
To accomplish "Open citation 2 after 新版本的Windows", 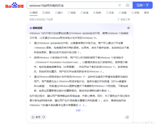I will click(101, 72).
